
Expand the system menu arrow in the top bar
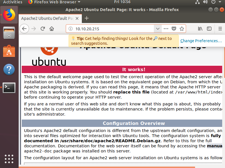pyautogui.click(x=220, y=2)
